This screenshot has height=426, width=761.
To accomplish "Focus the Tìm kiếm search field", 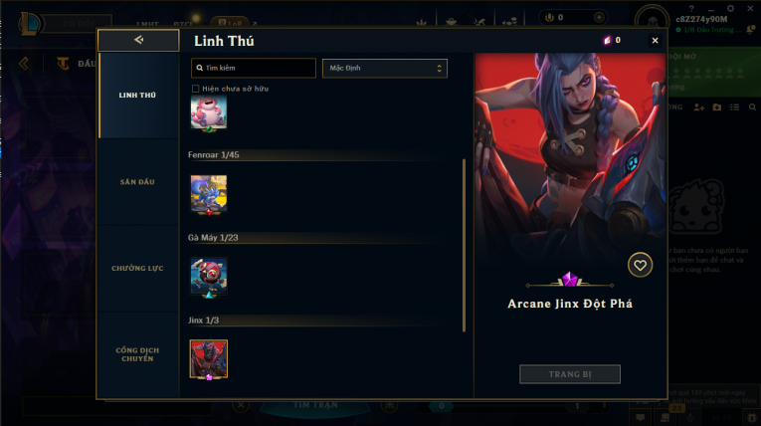I will (x=254, y=68).
